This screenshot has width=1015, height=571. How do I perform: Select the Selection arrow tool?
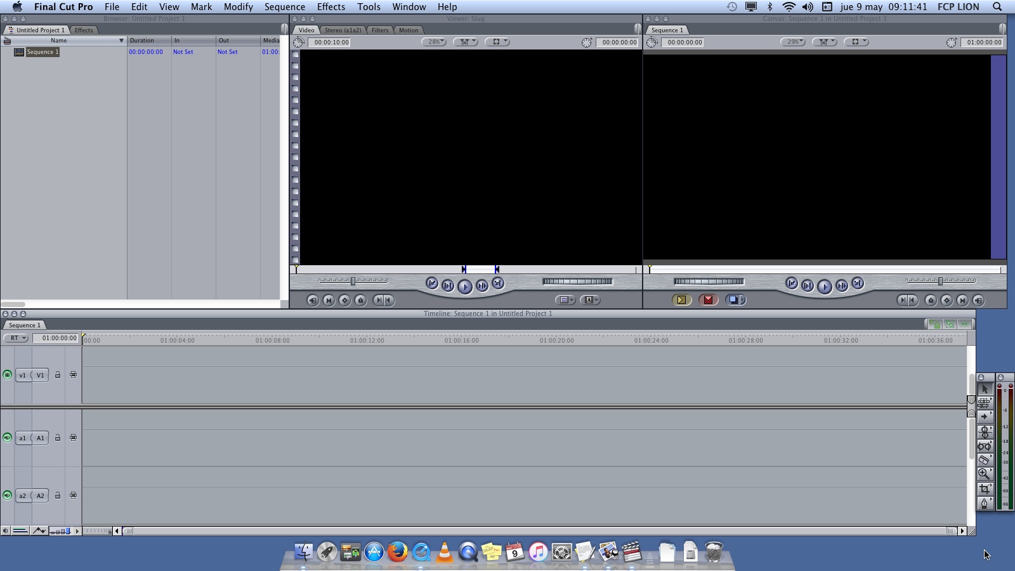(x=985, y=389)
